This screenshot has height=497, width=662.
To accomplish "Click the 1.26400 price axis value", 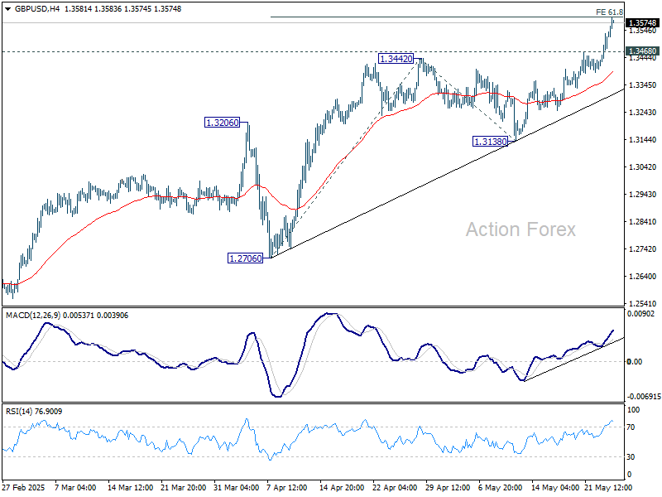I will click(x=643, y=277).
